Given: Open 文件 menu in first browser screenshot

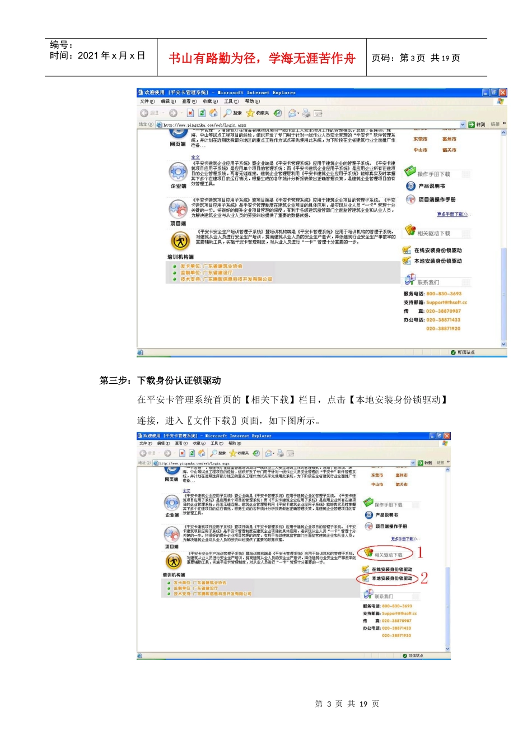Looking at the screenshot, I should pyautogui.click(x=147, y=101).
